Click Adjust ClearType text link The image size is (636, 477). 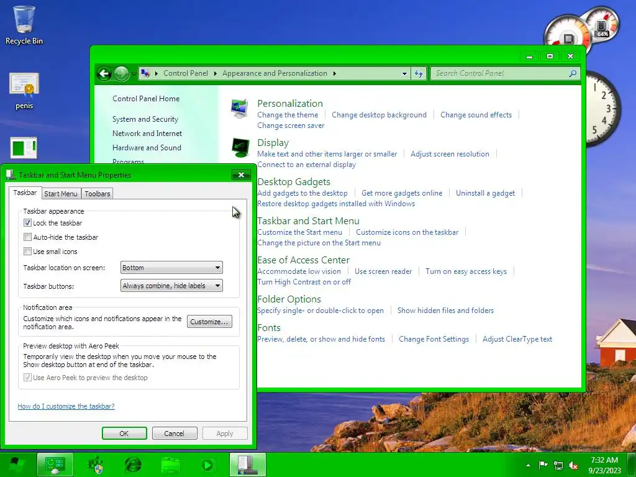pos(517,339)
